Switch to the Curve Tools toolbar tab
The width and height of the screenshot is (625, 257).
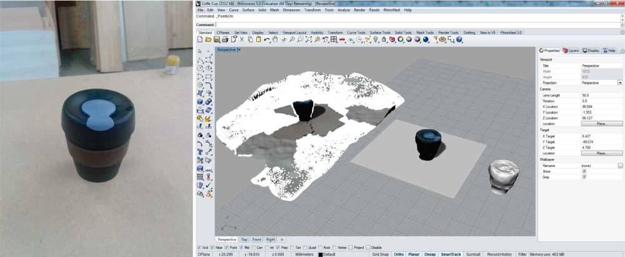(x=356, y=32)
